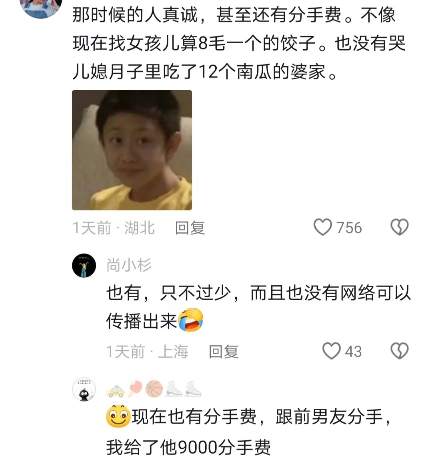Open 尚小杉's profile avatar
The width and height of the screenshot is (432, 464).
84,265
